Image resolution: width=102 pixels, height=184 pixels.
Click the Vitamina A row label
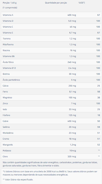pyautogui.click(x=8, y=15)
